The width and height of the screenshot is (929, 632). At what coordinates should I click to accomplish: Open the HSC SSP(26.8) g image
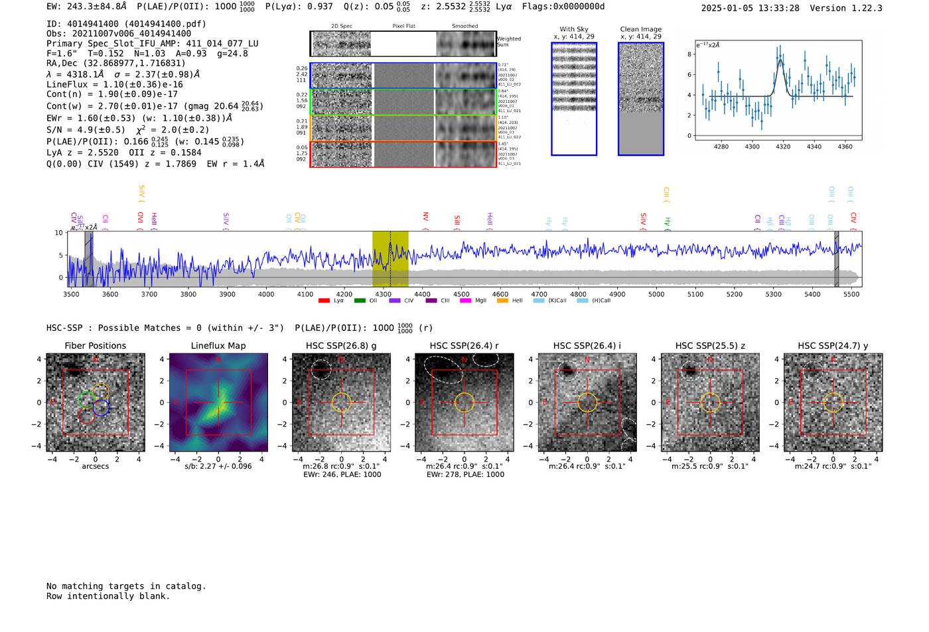341,403
